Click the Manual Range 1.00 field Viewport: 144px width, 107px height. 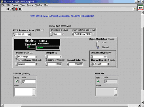coord(100,57)
